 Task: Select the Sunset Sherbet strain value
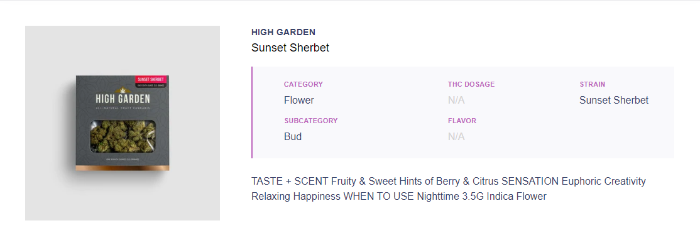click(x=614, y=101)
